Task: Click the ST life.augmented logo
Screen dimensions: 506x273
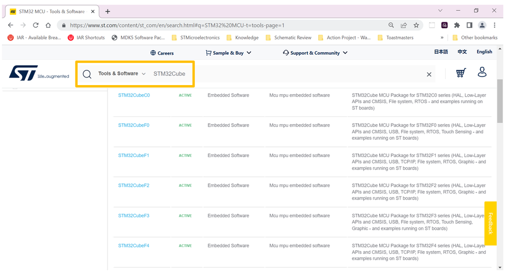Action: pyautogui.click(x=39, y=73)
